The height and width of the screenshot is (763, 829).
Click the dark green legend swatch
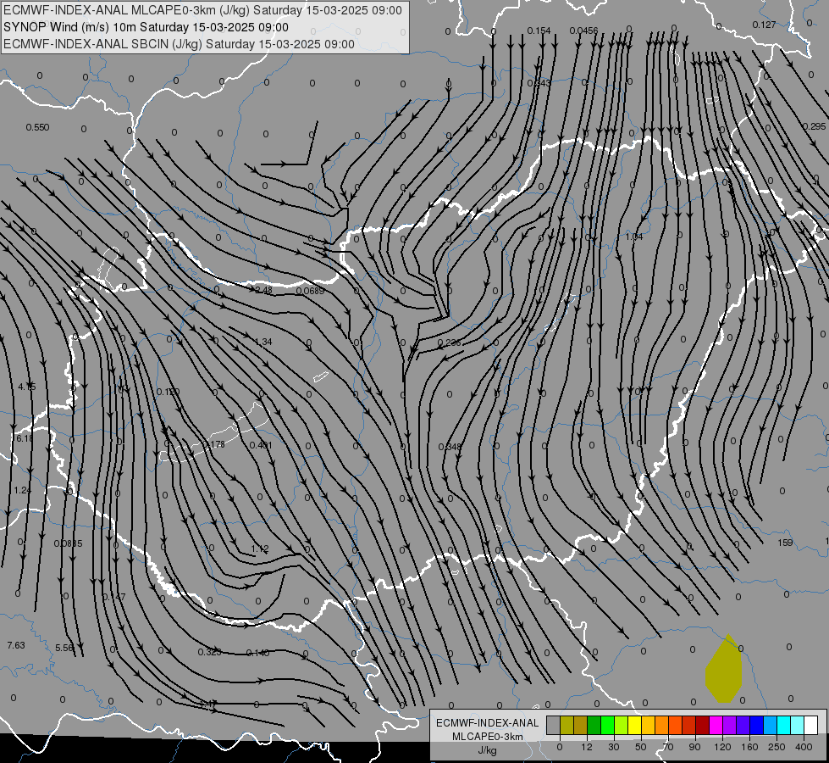point(594,726)
